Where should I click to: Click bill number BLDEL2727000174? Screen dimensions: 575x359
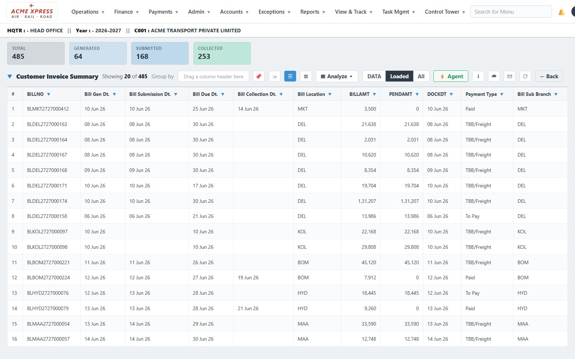(47, 201)
